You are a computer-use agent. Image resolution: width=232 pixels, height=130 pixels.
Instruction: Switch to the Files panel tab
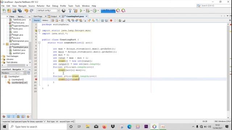[12, 17]
